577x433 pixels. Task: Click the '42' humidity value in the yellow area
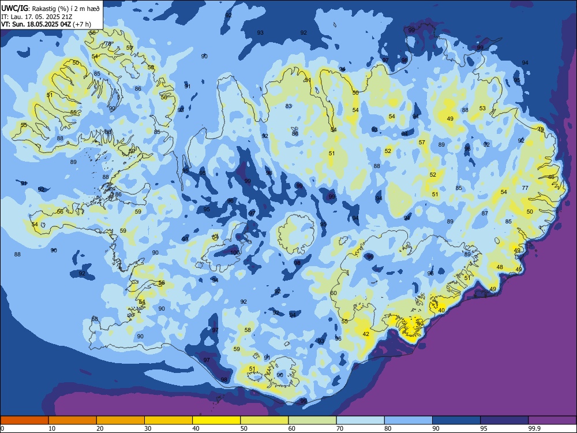click(x=366, y=334)
